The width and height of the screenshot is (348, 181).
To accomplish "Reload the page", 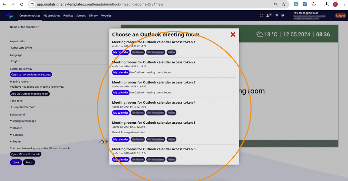I will 22,4.
